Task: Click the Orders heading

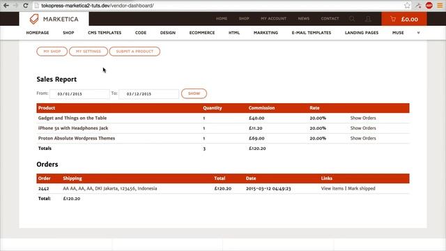Action: point(47,165)
